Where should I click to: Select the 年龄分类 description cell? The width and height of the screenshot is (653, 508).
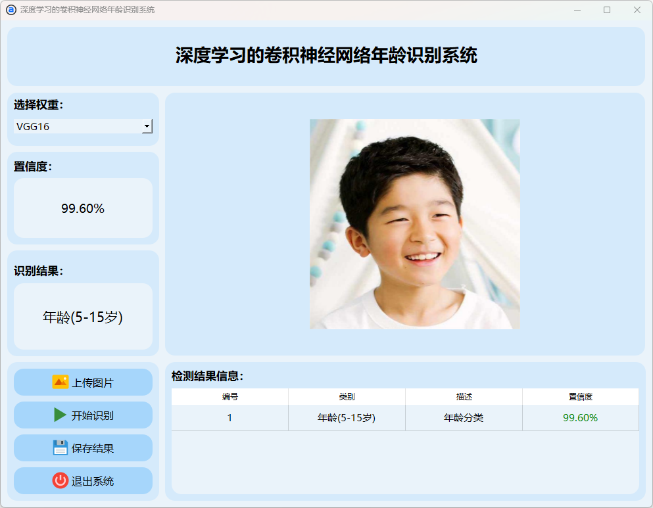(464, 418)
